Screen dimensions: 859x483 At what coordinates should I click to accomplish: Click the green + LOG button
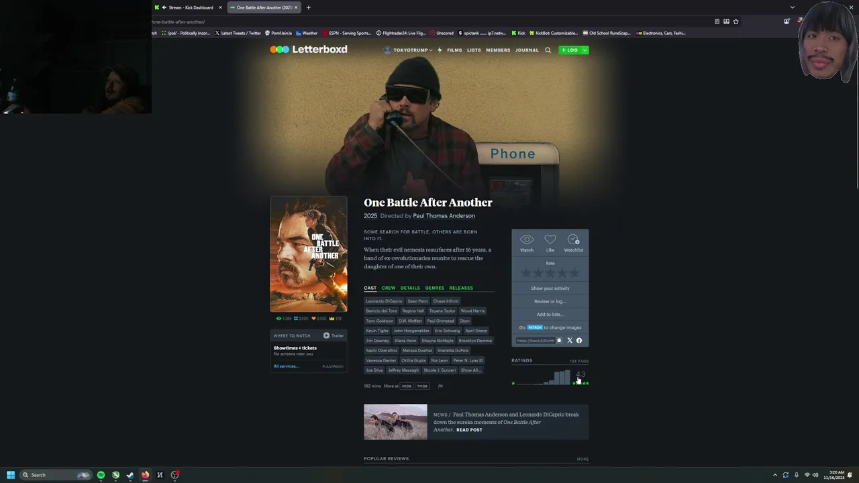pos(570,50)
